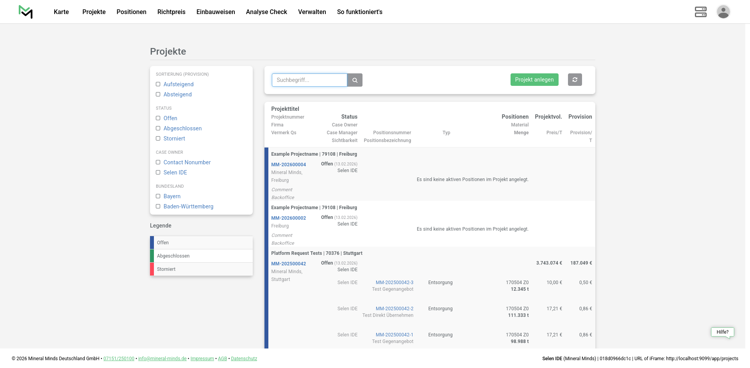
Task: Open the Impressum footer link
Action: pyautogui.click(x=202, y=359)
